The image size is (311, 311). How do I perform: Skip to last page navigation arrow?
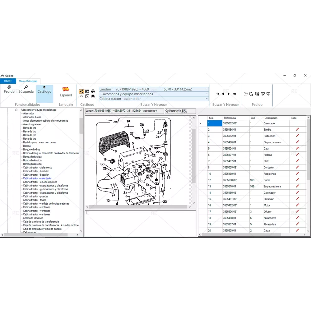tap(234, 94)
